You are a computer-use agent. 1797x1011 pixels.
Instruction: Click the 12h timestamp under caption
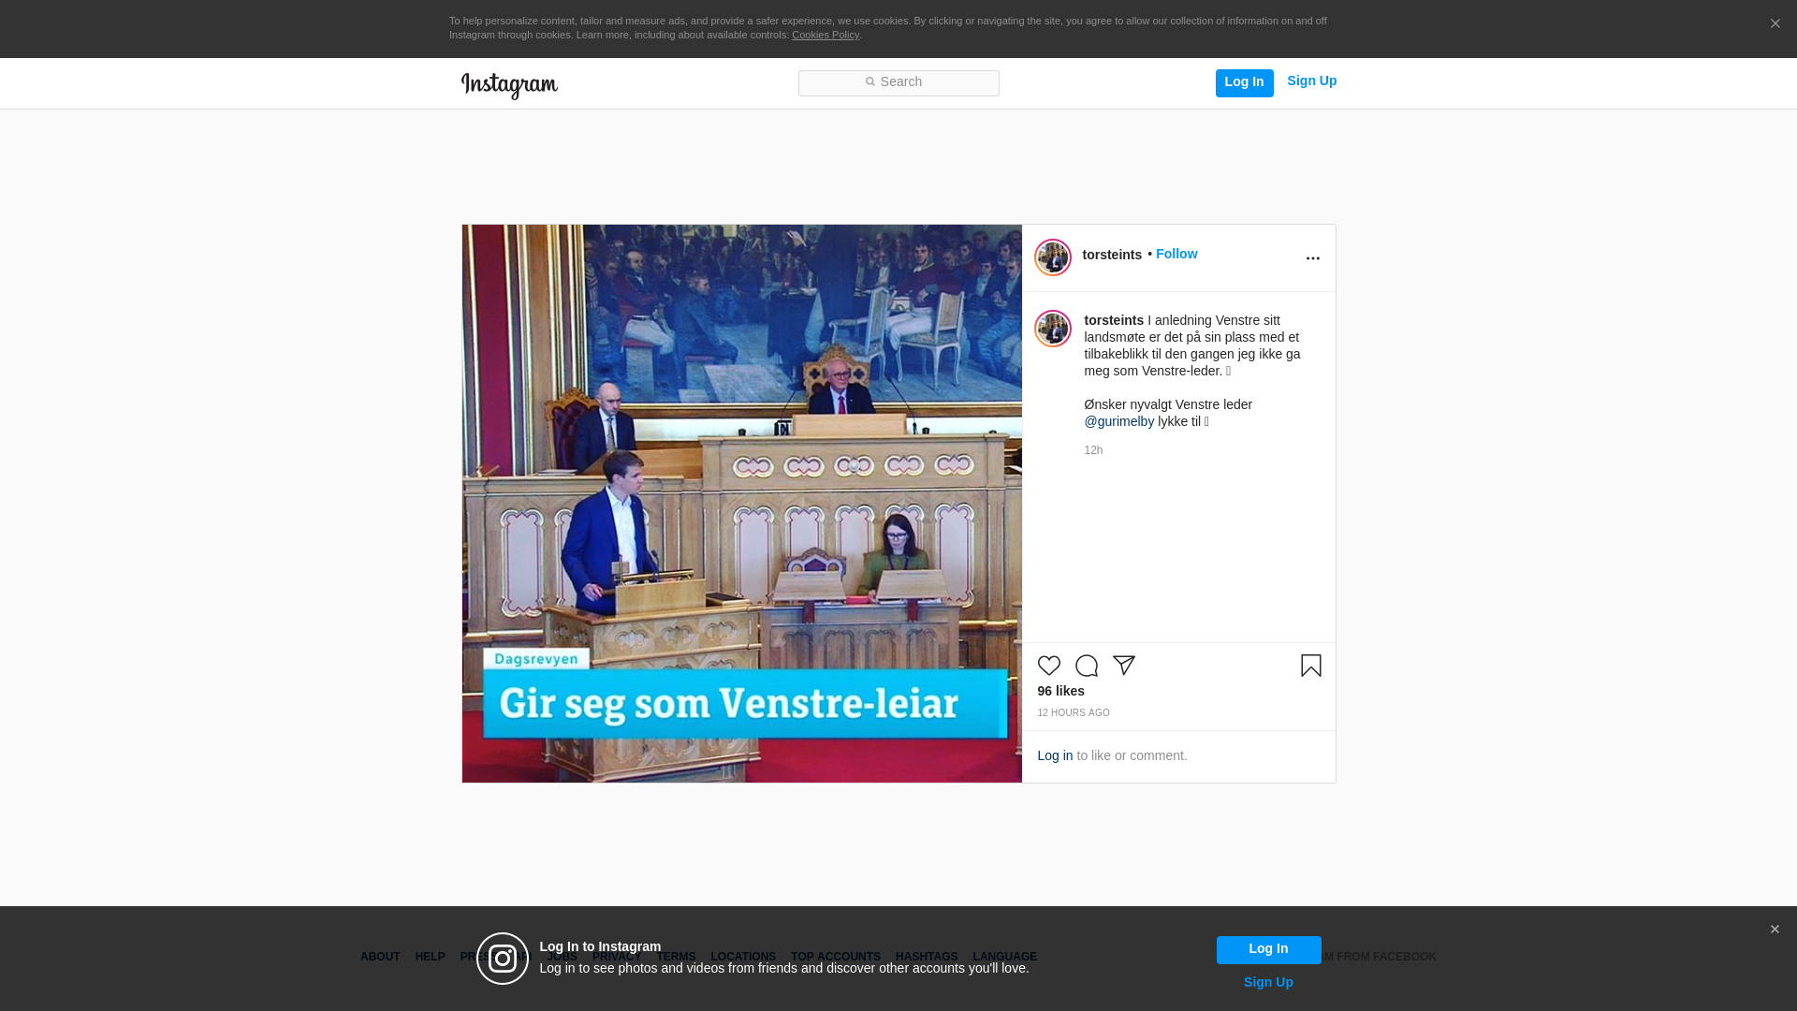[1093, 450]
